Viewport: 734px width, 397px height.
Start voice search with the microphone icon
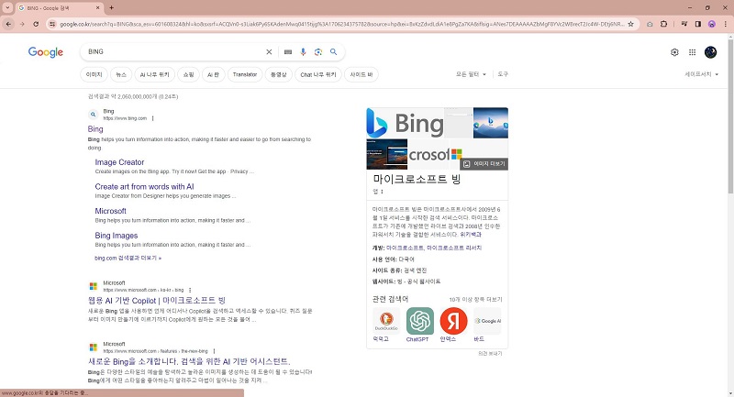pyautogui.click(x=303, y=52)
